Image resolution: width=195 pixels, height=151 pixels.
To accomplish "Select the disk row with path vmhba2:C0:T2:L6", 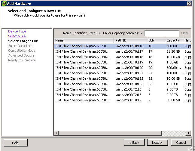I will 123,95.
